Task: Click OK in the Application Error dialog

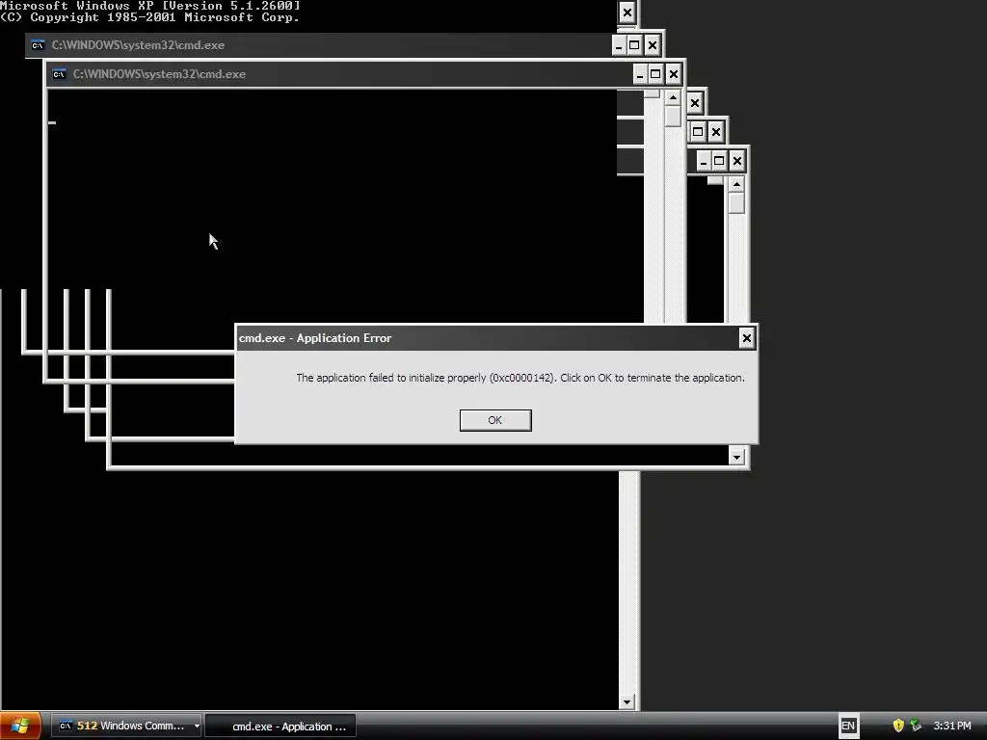Action: [495, 420]
